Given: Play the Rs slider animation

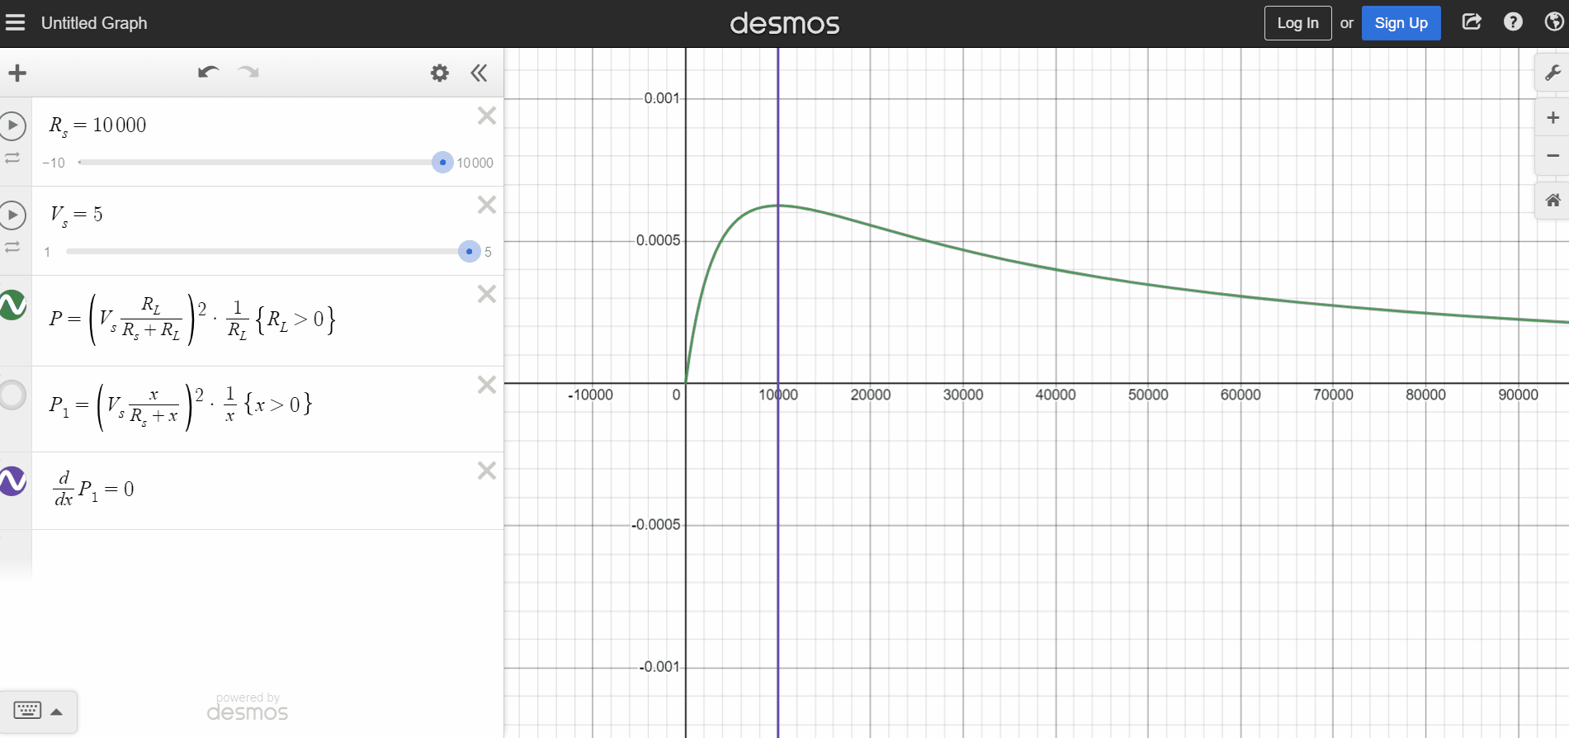Looking at the screenshot, I should [12, 125].
